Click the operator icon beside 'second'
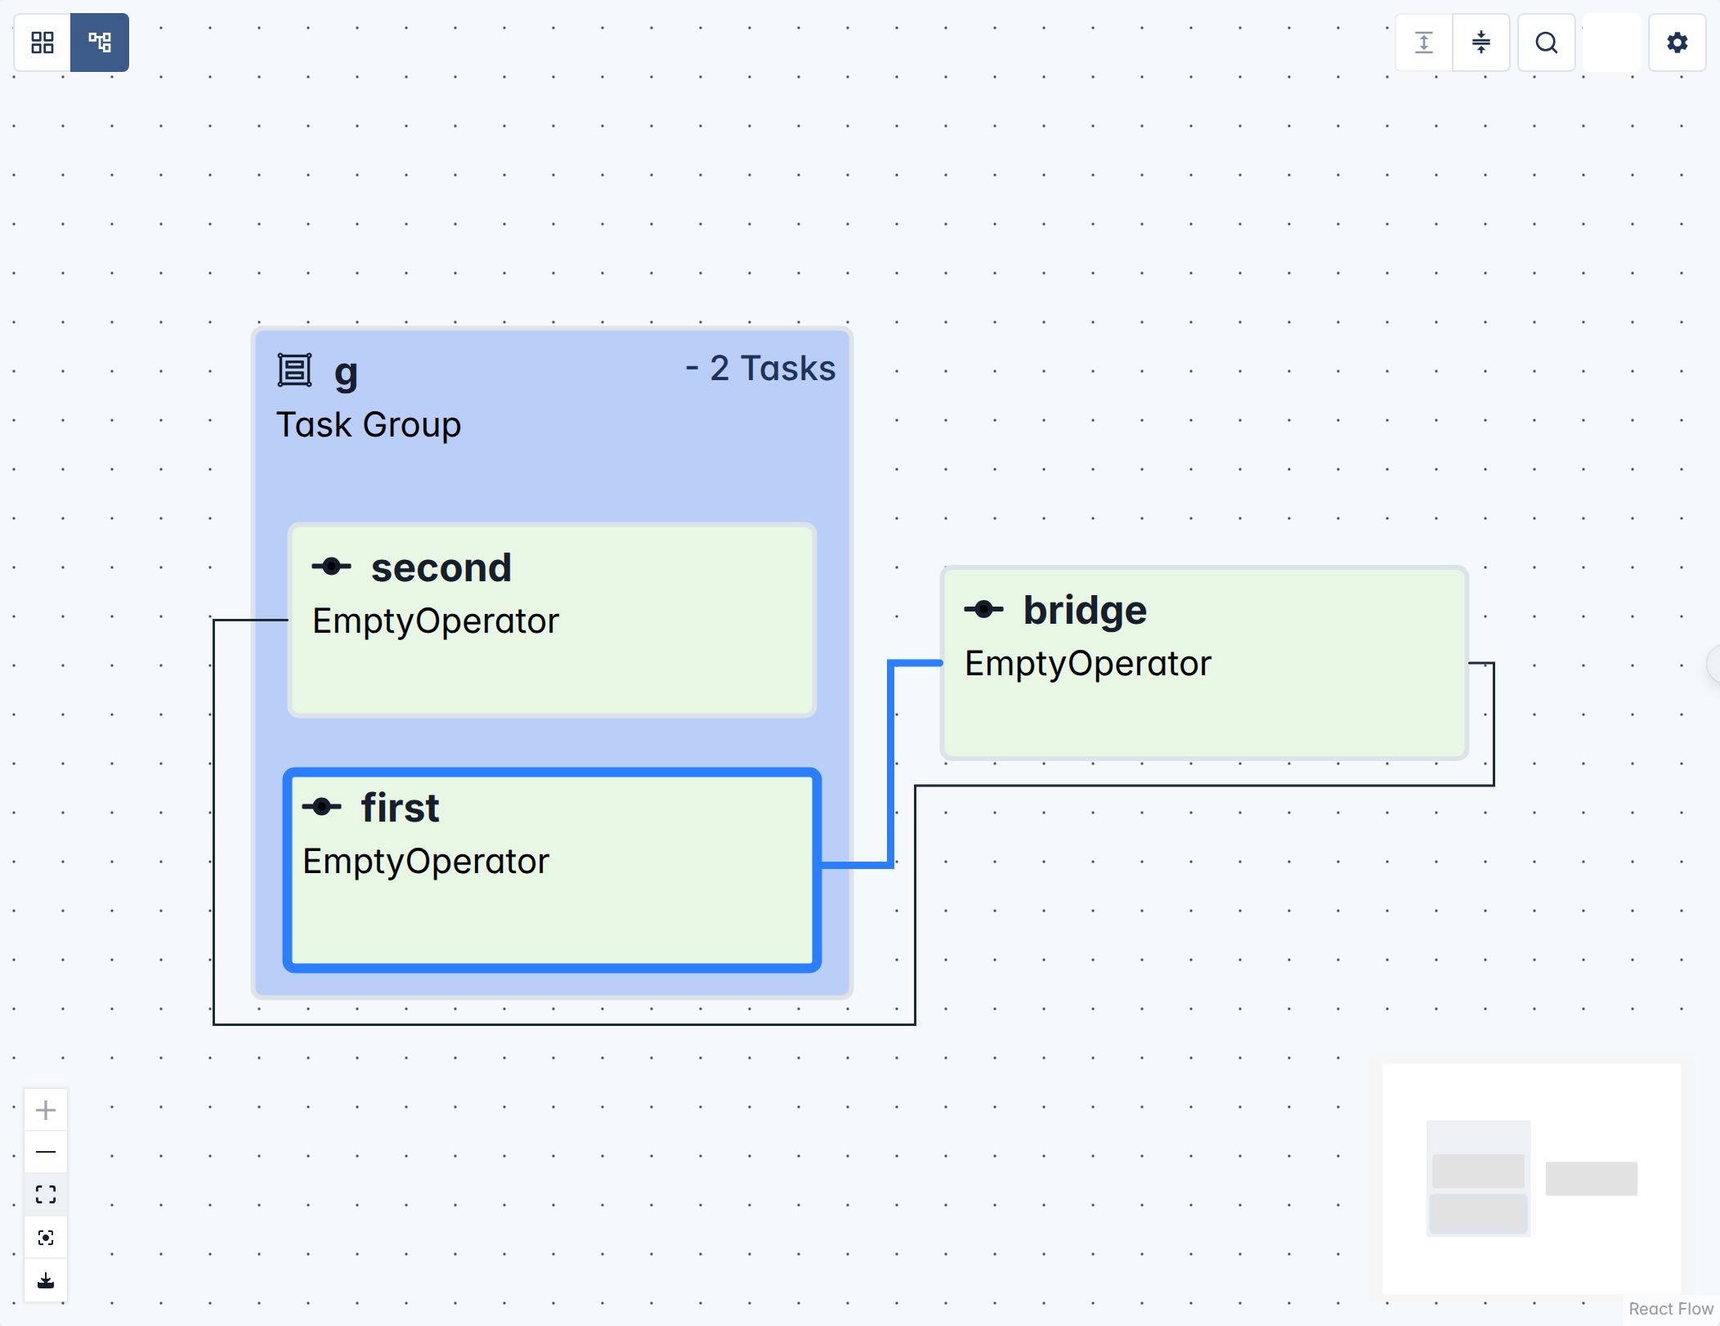 click(x=331, y=566)
